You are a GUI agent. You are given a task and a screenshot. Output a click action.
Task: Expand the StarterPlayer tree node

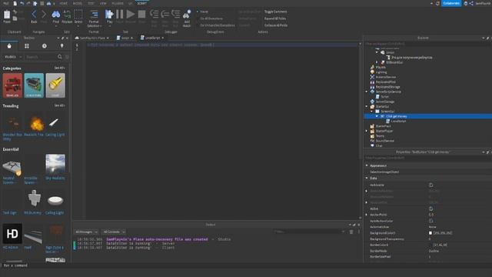pos(367,131)
